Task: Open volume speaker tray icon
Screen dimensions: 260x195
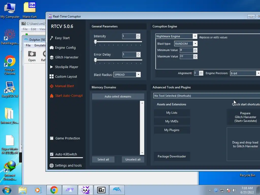Action: (234, 190)
